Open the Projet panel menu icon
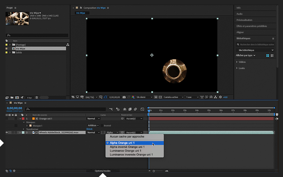 click(15, 8)
